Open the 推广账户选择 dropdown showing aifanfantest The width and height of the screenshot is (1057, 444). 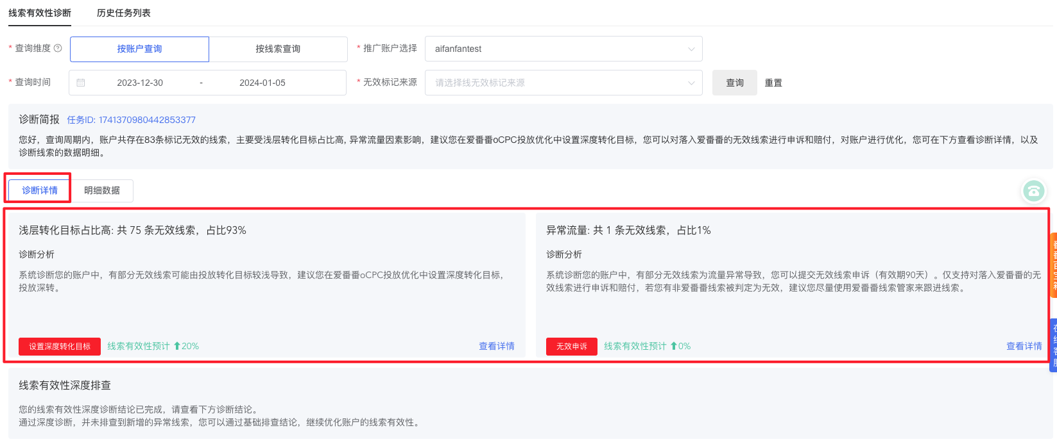click(x=563, y=49)
